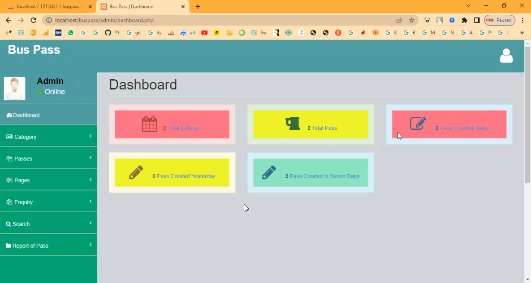Go back to the previous page
This screenshot has width=531, height=283.
(x=9, y=20)
